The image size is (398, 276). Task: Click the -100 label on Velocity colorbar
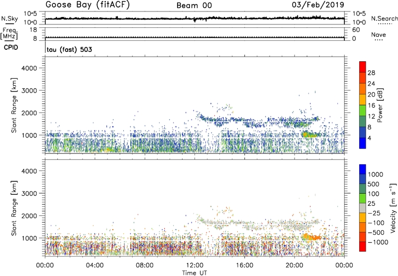click(376, 223)
